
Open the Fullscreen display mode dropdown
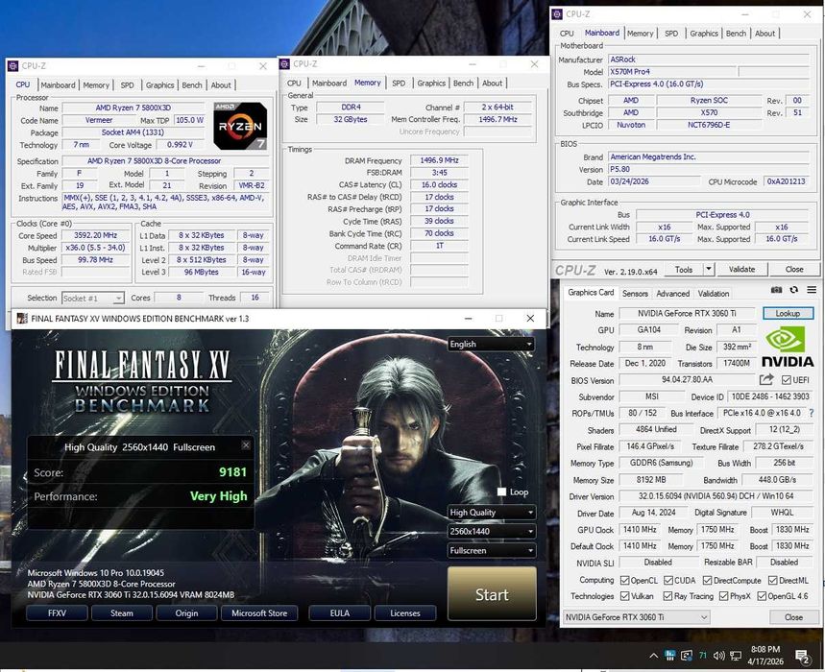(492, 550)
